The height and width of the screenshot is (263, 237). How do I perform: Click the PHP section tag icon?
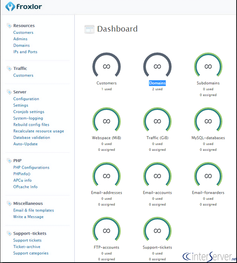tap(9, 160)
